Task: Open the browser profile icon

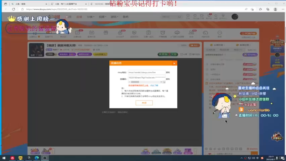Action: [x=275, y=9]
